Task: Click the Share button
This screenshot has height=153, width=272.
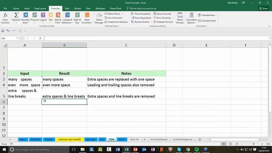Action: point(263,8)
